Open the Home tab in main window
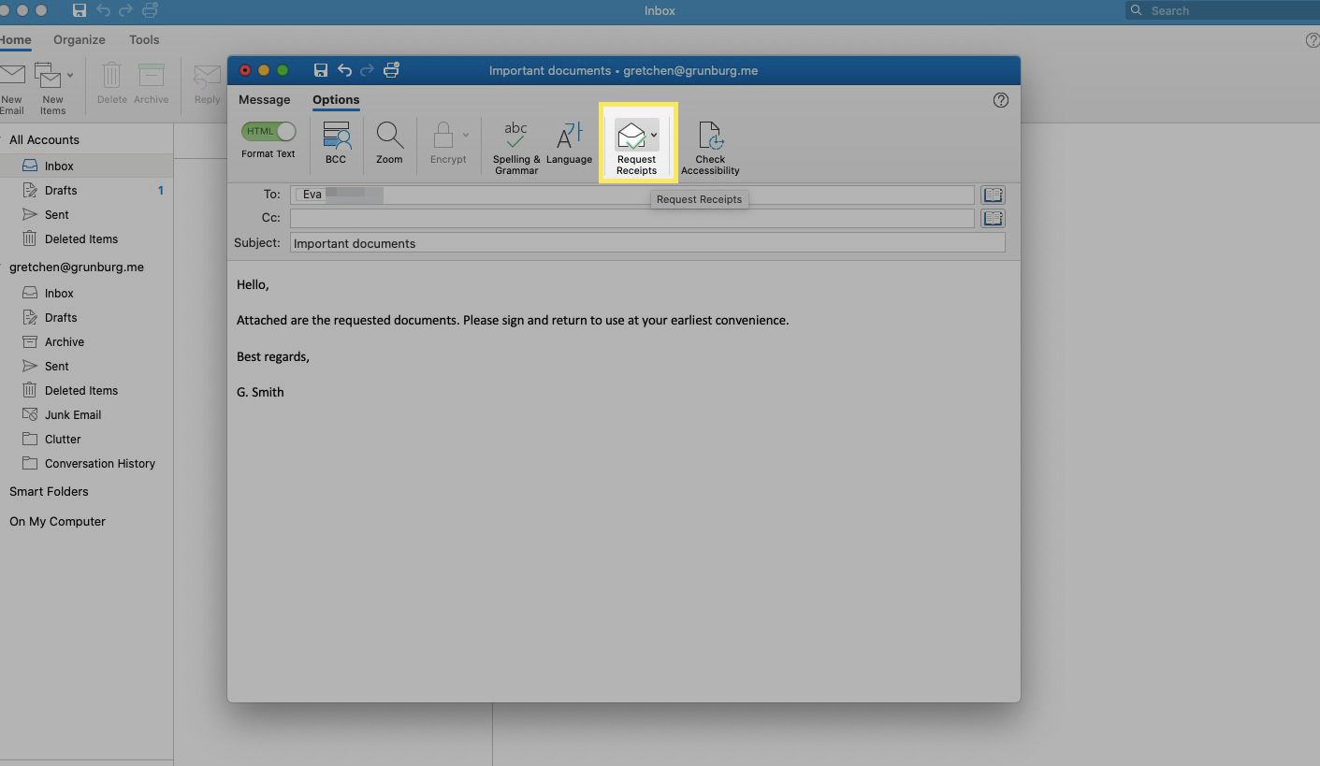This screenshot has width=1320, height=766. click(15, 39)
